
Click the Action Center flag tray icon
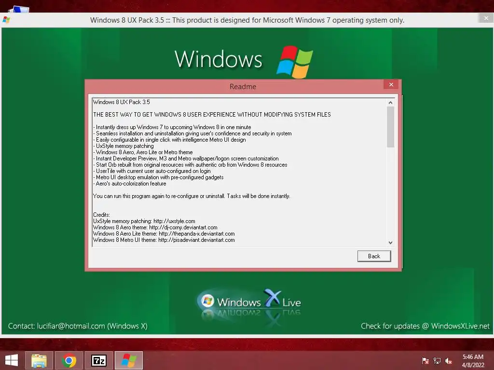point(425,361)
